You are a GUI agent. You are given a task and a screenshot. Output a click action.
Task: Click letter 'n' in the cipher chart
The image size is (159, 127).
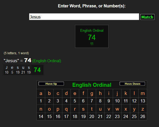(x=41, y=109)
